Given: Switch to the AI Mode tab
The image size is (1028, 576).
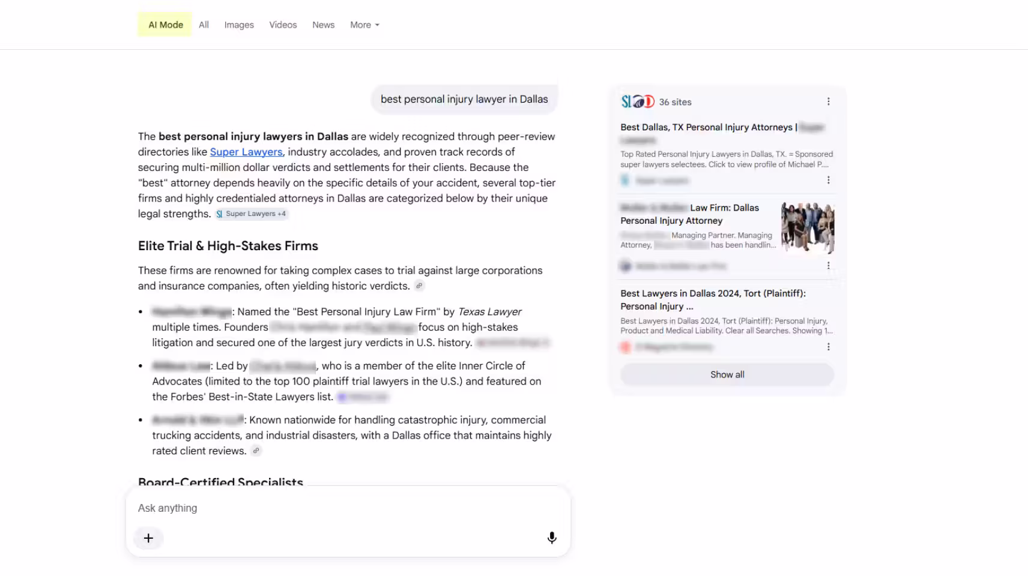Looking at the screenshot, I should (165, 25).
